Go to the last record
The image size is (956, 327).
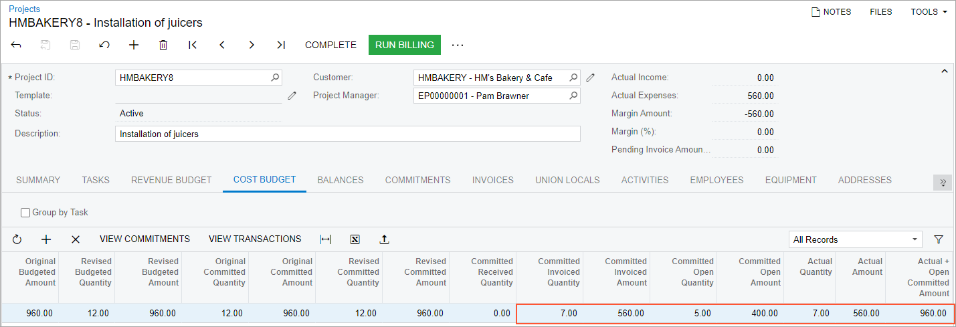tap(281, 45)
